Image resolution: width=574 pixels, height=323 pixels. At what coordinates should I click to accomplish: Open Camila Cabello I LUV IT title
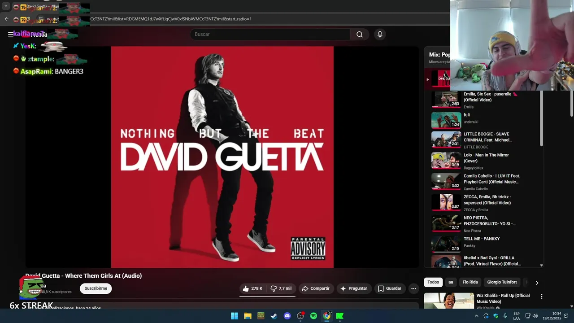coord(491,179)
